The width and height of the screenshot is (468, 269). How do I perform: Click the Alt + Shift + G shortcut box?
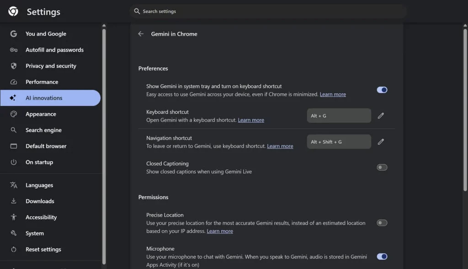339,142
